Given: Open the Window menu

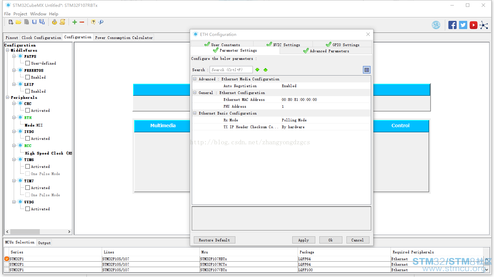Looking at the screenshot, I should [x=38, y=14].
